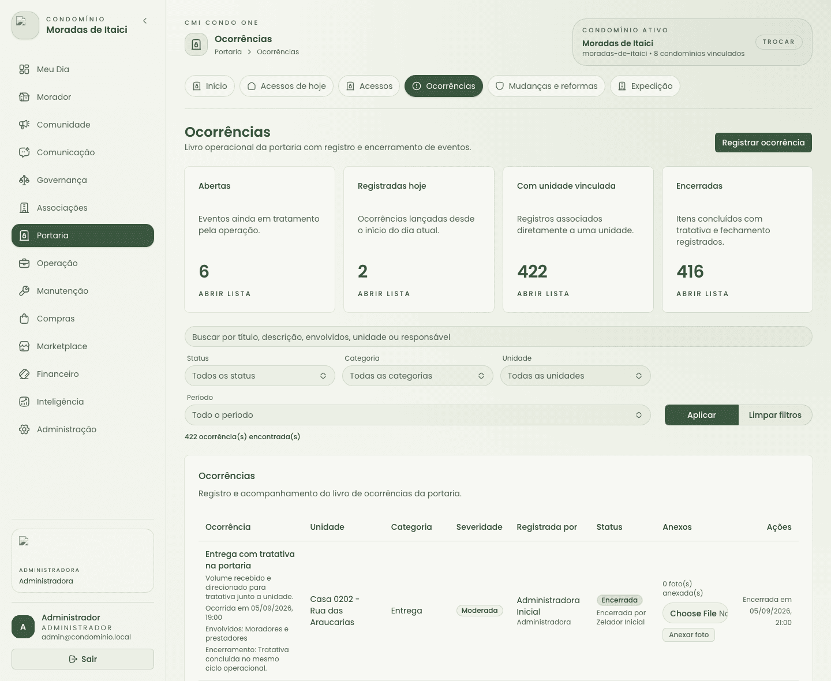The width and height of the screenshot is (831, 681).
Task: Open the Financeiro sidebar icon
Action: (24, 374)
